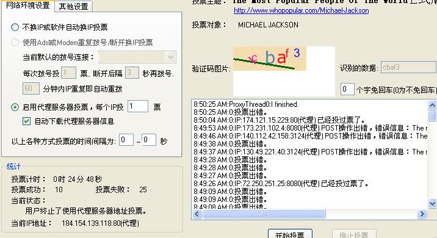Click the 每次拨号投票数 input field

(68, 73)
